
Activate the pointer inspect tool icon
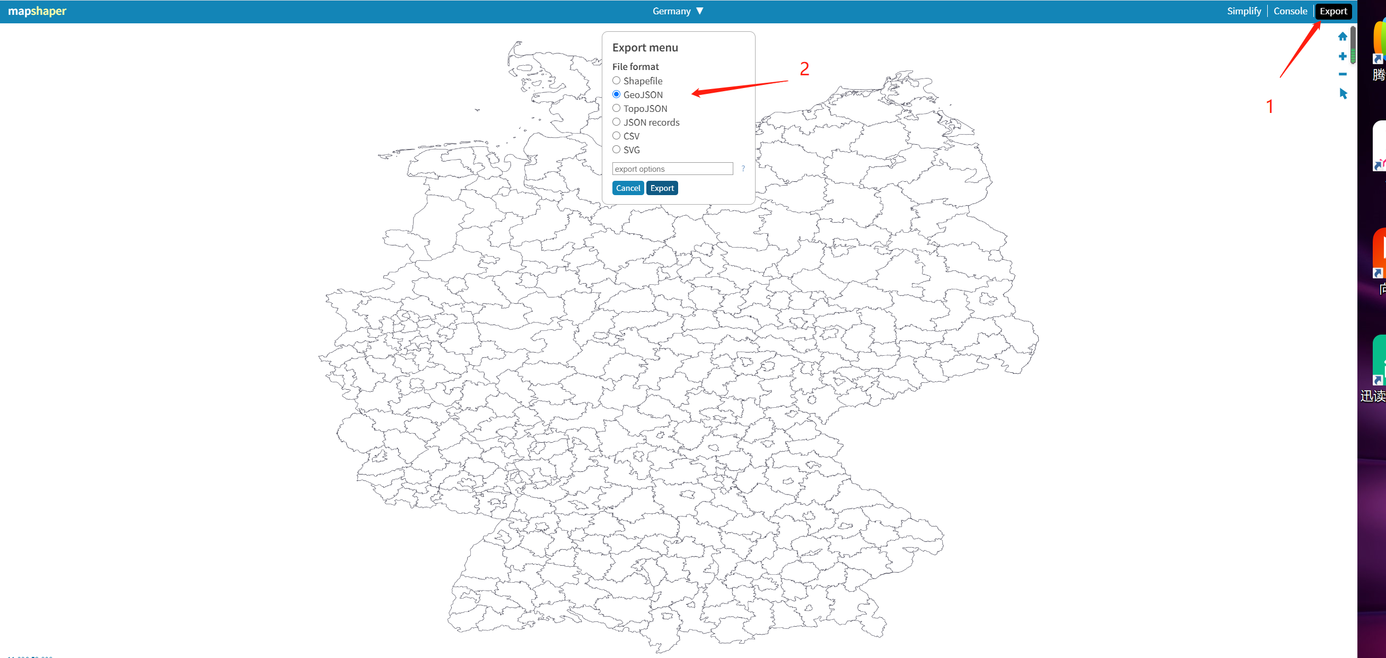tap(1343, 94)
